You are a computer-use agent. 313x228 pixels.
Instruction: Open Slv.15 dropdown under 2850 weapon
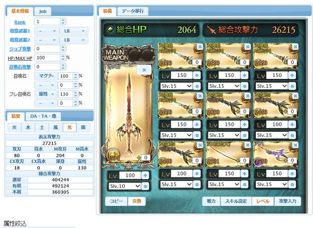click(x=224, y=135)
